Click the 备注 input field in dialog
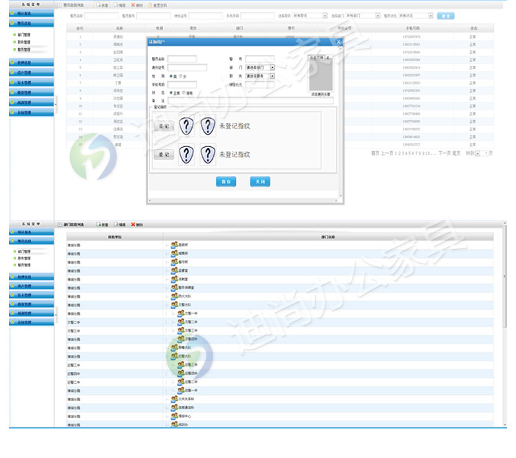 [x=251, y=101]
